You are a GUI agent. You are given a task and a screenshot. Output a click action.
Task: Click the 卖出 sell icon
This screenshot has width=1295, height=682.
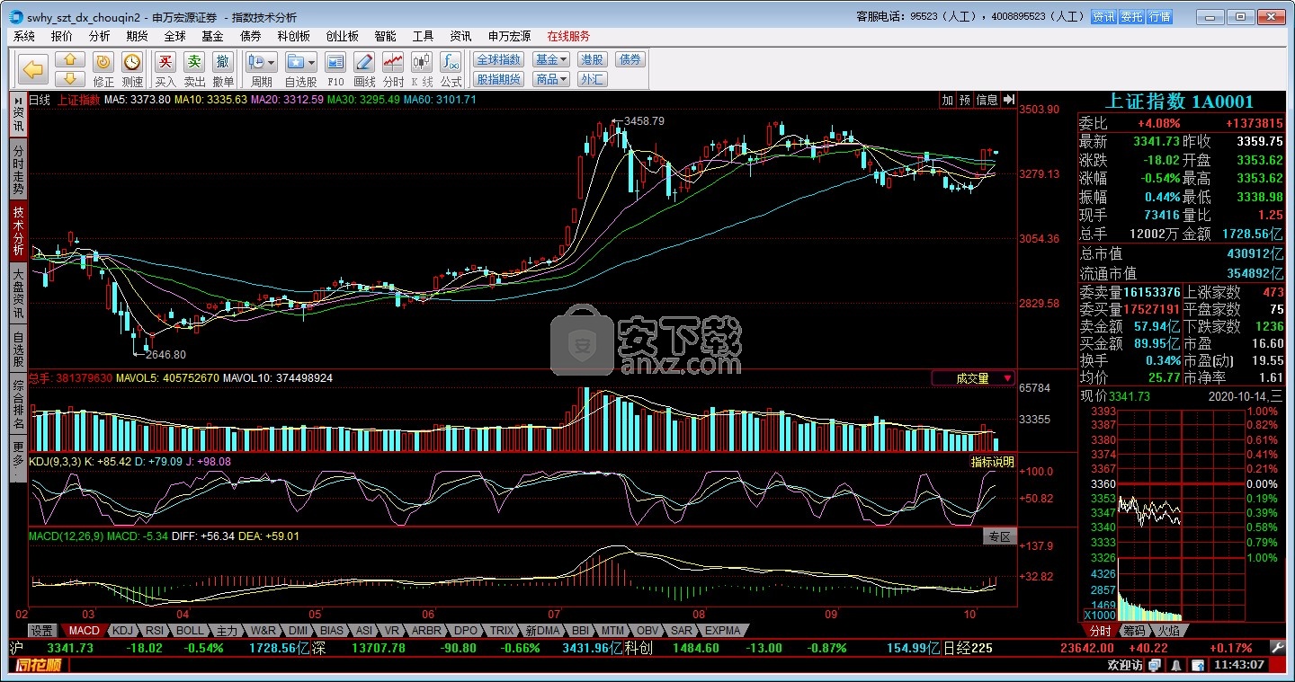[194, 61]
